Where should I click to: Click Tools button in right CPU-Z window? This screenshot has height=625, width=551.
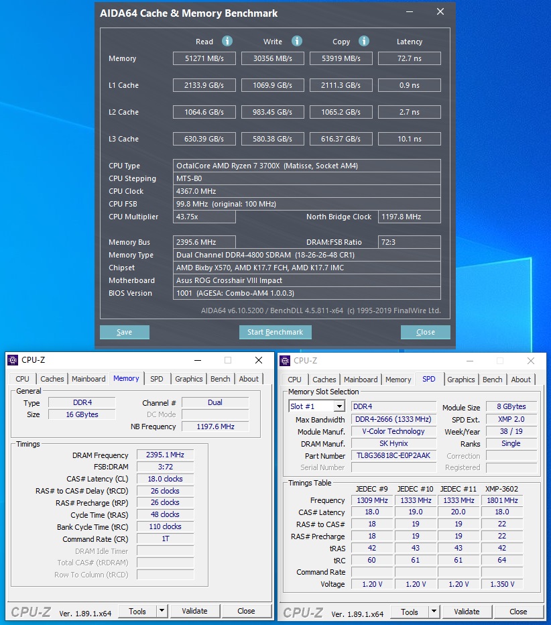(x=410, y=612)
